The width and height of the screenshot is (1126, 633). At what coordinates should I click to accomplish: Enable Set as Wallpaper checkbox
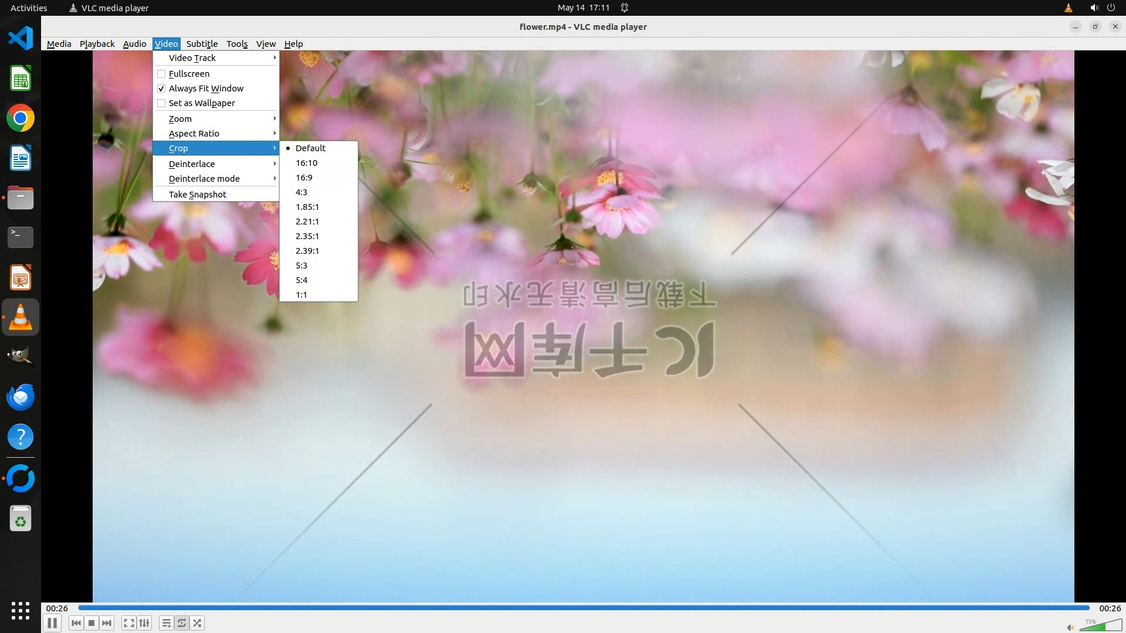(161, 103)
